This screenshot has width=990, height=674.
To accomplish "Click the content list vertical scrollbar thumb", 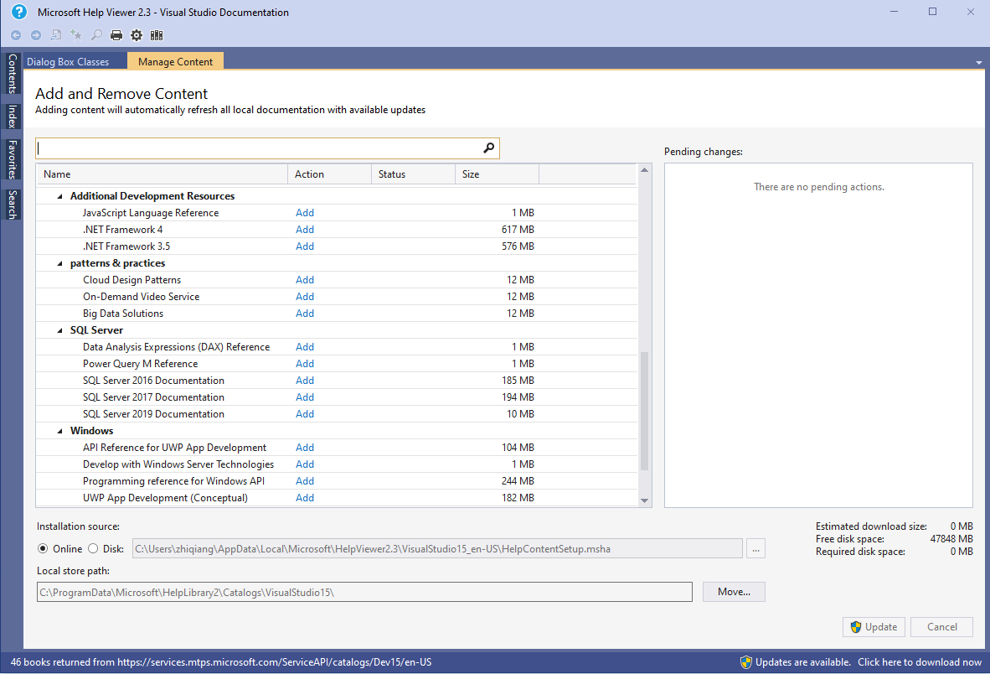I will [644, 411].
